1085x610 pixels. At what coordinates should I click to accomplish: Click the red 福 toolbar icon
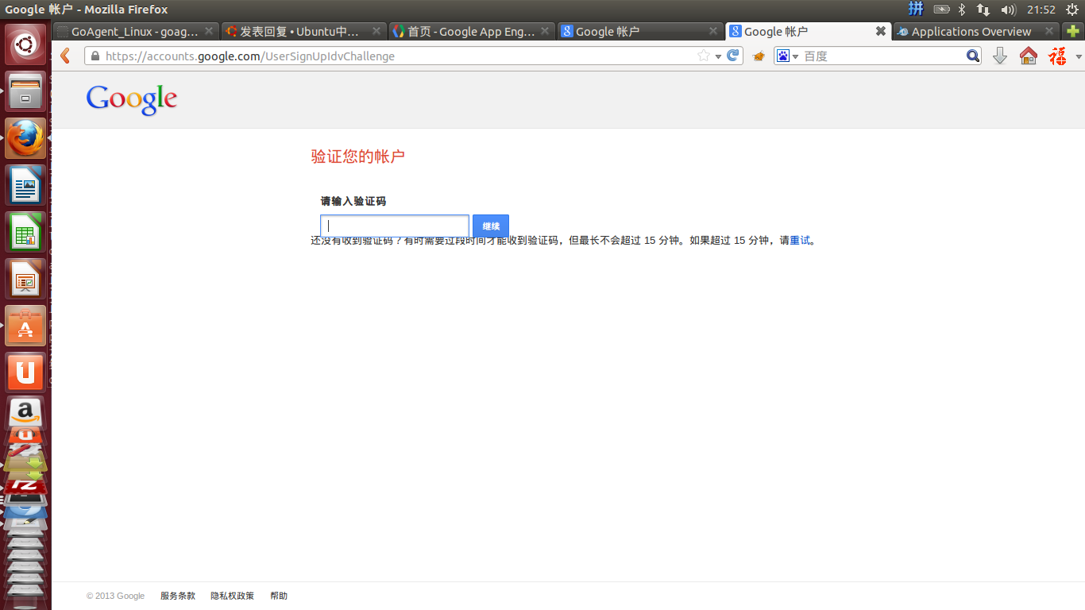[x=1057, y=56]
